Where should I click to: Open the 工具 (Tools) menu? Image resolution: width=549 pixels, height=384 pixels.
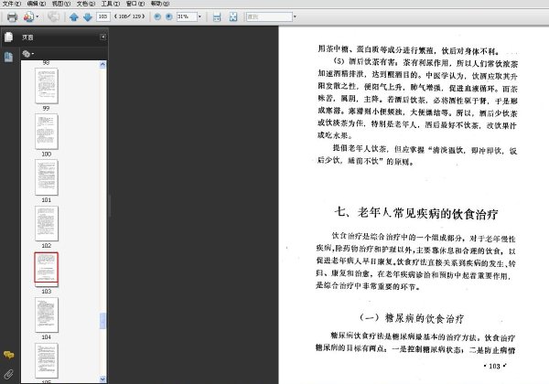pos(111,4)
